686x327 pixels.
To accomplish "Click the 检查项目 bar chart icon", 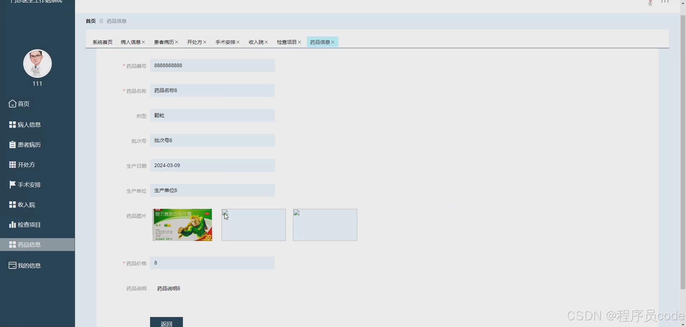I will click(x=13, y=225).
